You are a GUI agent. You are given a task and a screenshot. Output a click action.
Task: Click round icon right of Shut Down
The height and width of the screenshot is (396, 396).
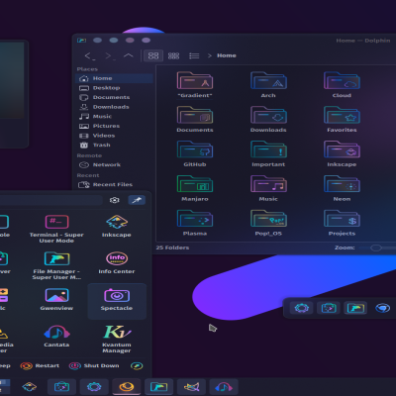click(x=137, y=365)
